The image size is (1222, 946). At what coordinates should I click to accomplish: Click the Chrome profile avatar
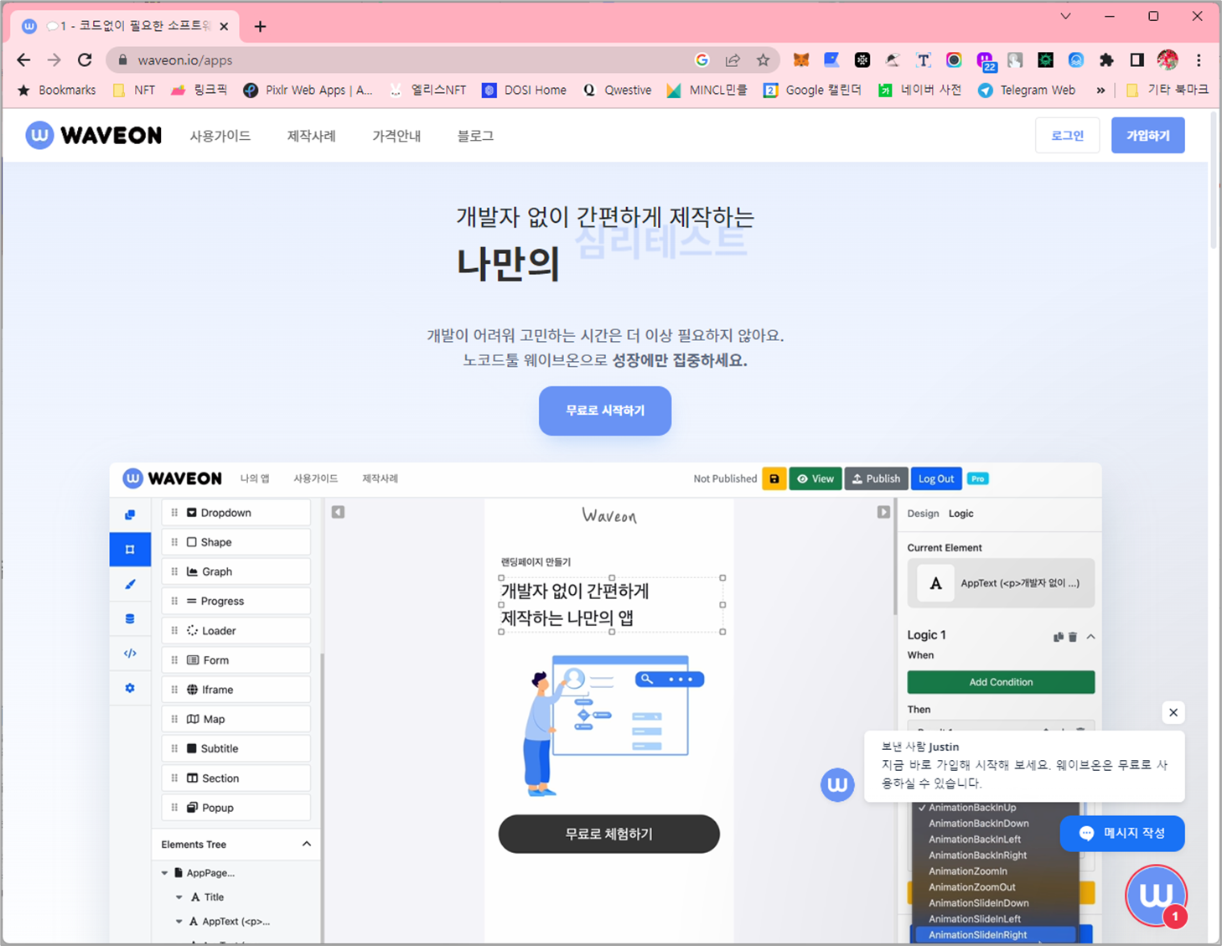[1168, 59]
